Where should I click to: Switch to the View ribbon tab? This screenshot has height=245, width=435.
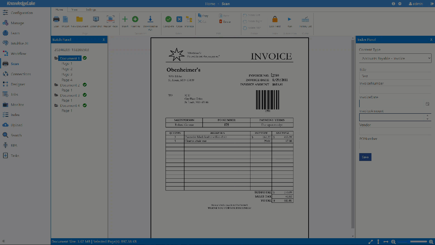pos(74,10)
